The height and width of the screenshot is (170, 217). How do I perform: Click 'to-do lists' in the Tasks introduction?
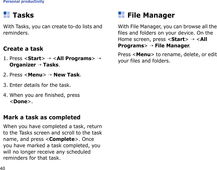click(77, 27)
